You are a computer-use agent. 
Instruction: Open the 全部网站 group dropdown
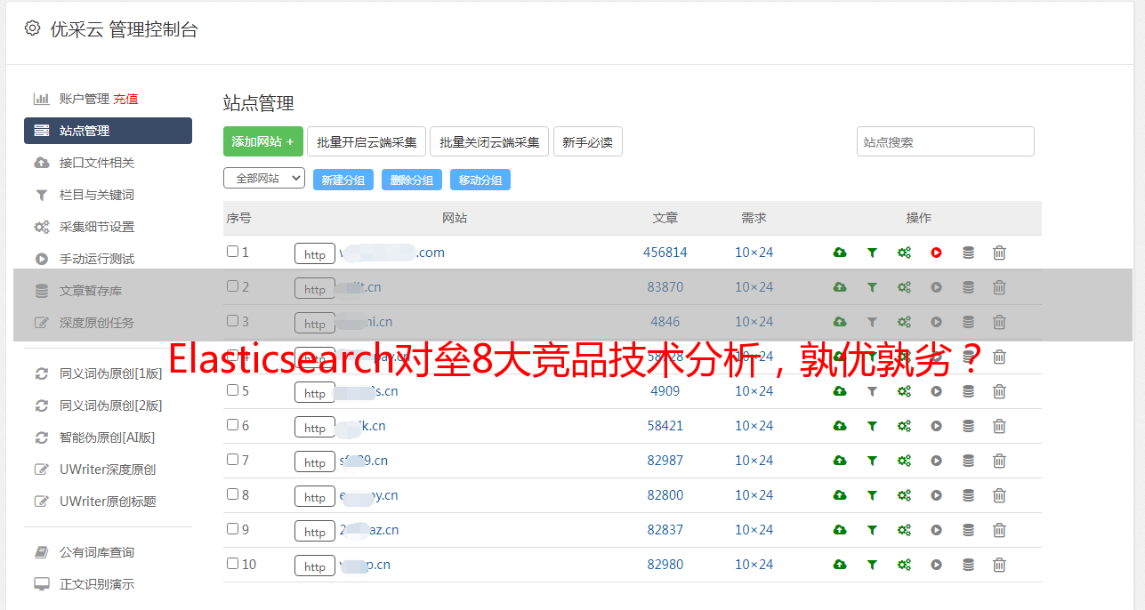(x=264, y=178)
